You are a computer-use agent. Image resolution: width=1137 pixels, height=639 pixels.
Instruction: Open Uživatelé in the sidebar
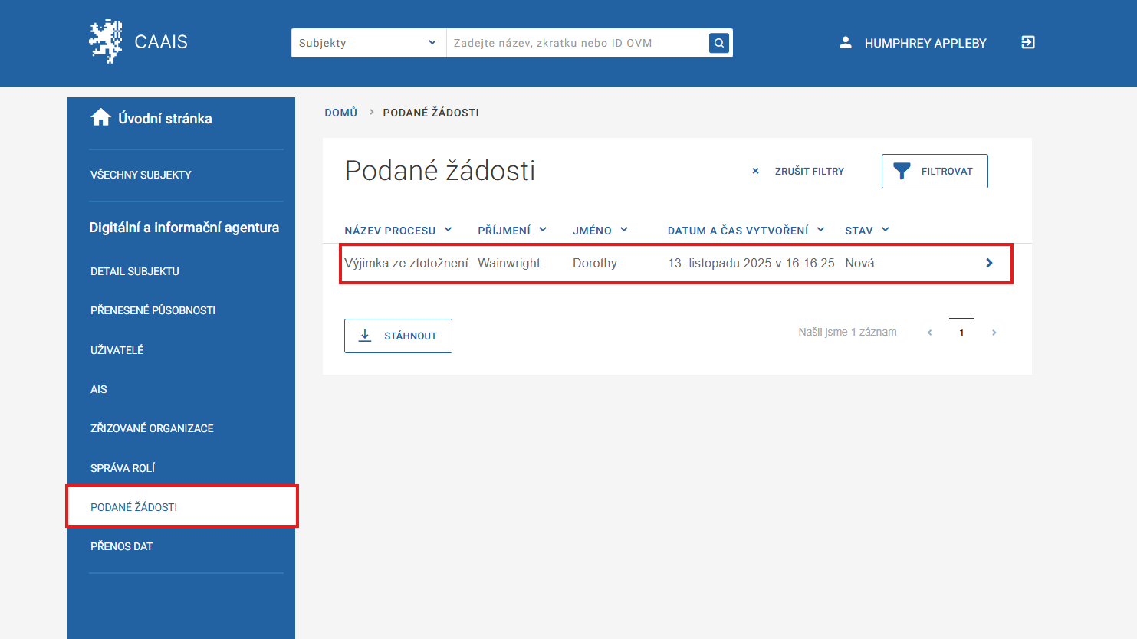(x=117, y=350)
